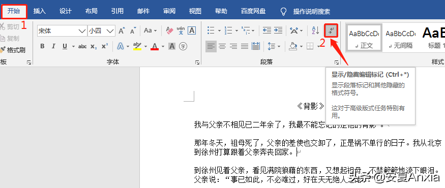This screenshot has height=188, width=445.
Task: Select the 正文 style thumbnail
Action: pyautogui.click(x=364, y=38)
